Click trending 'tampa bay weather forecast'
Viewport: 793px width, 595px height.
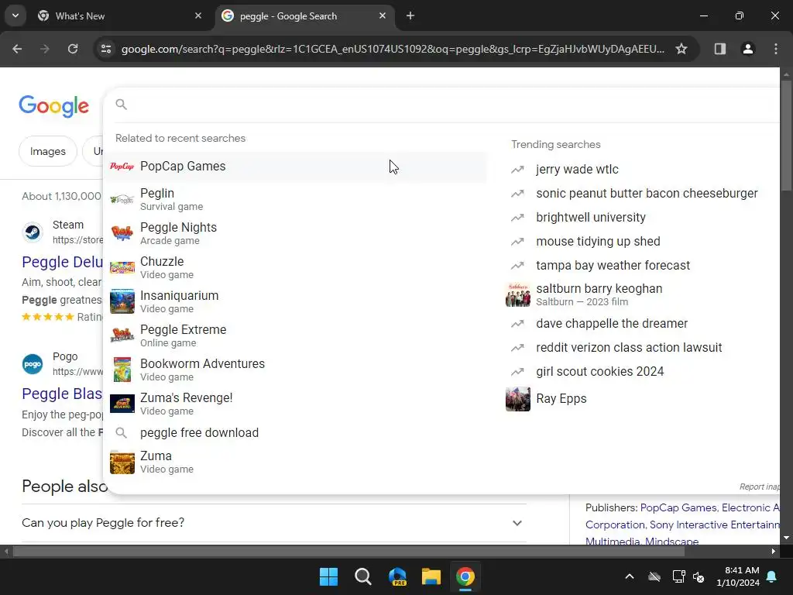point(613,265)
